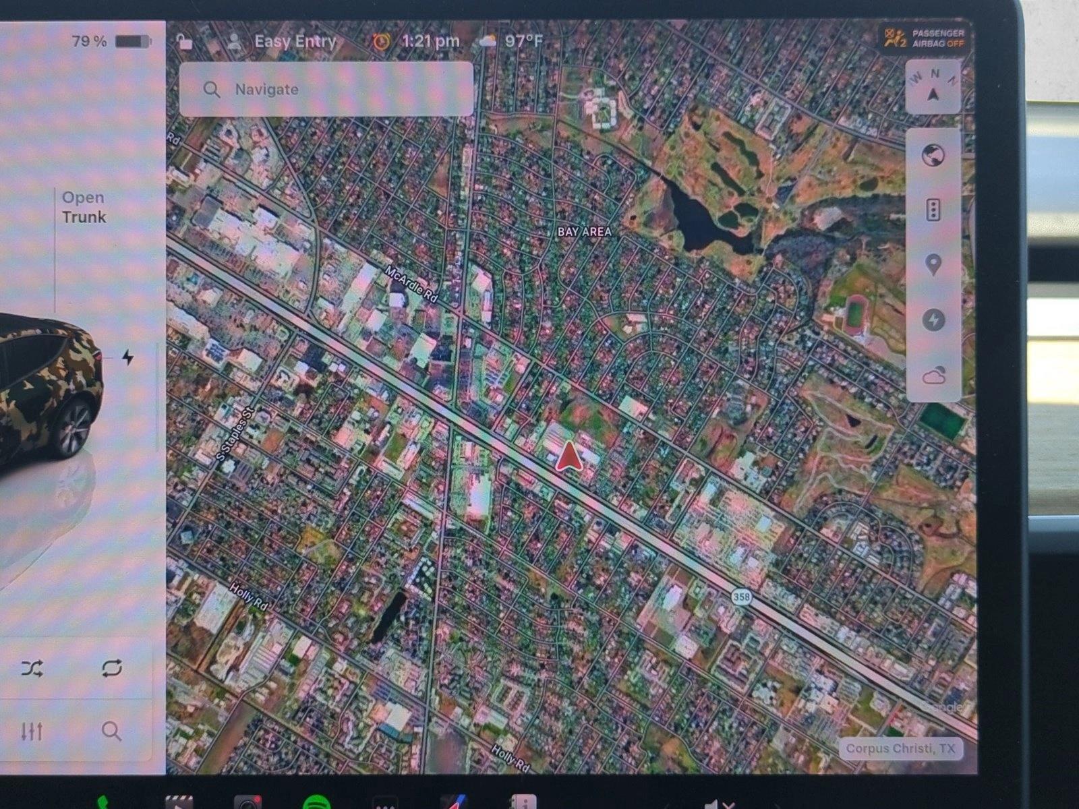Tap the Navigate search field
Viewport: 1079px width, 809px height.
(326, 89)
